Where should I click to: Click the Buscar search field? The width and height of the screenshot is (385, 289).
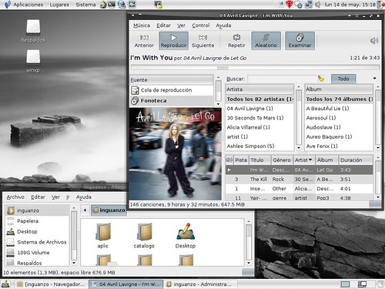click(x=283, y=79)
